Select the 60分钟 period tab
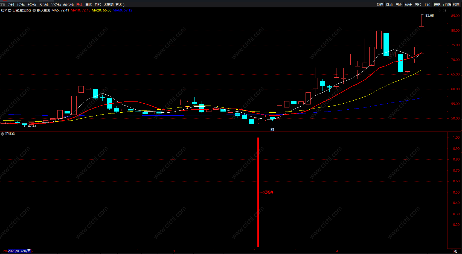The image size is (462, 254). 68,5
